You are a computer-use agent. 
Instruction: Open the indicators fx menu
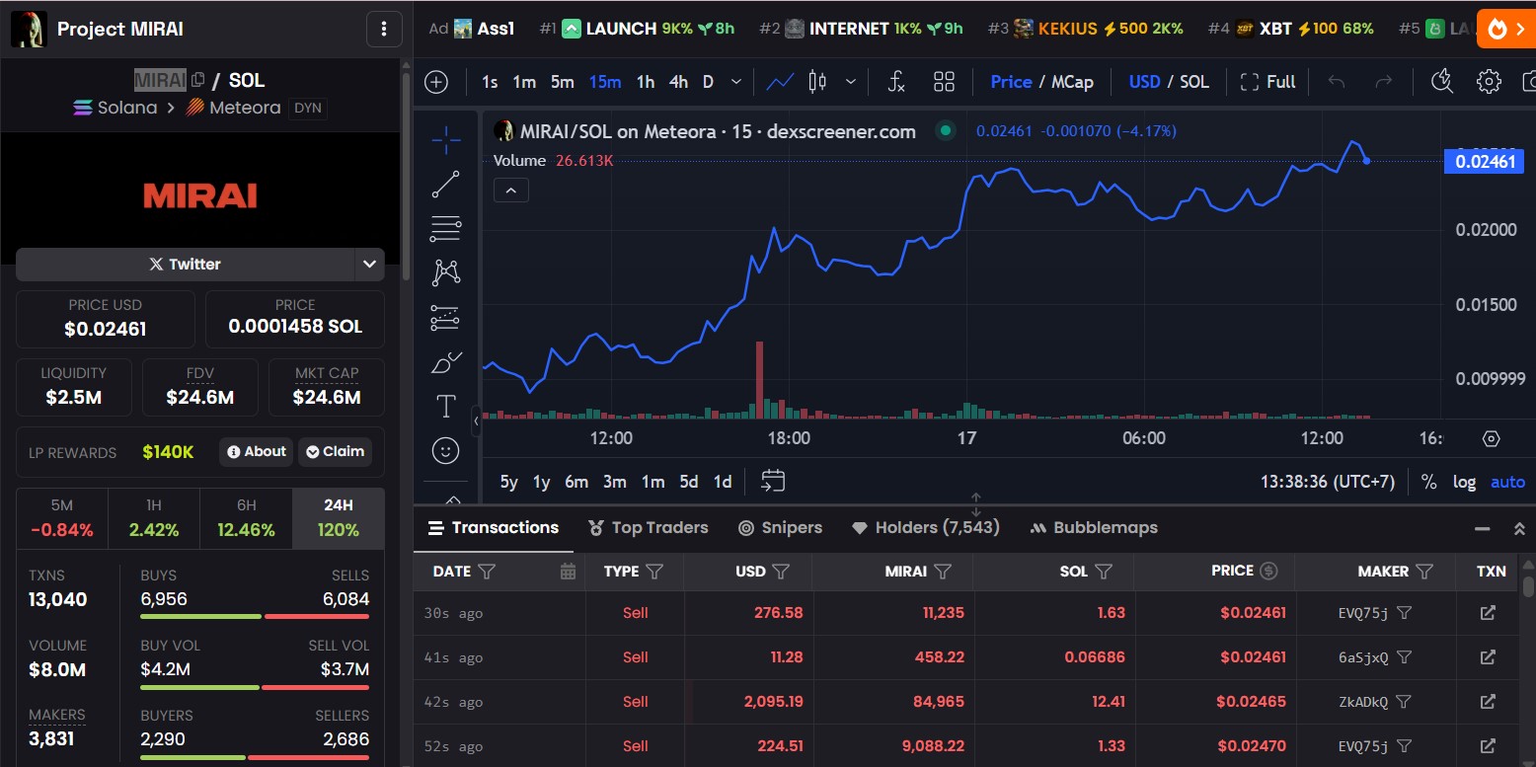tap(895, 82)
